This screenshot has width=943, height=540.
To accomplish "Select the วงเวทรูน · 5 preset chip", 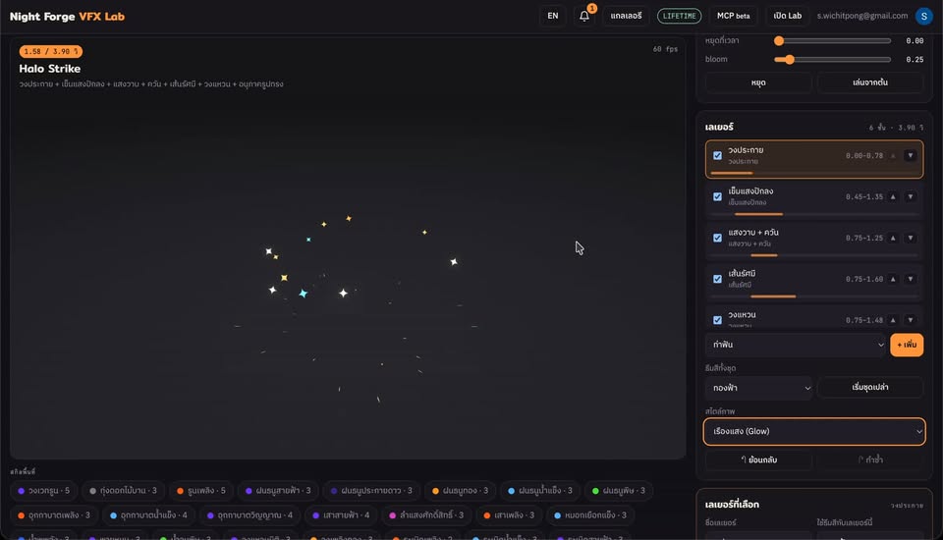I will pos(44,491).
